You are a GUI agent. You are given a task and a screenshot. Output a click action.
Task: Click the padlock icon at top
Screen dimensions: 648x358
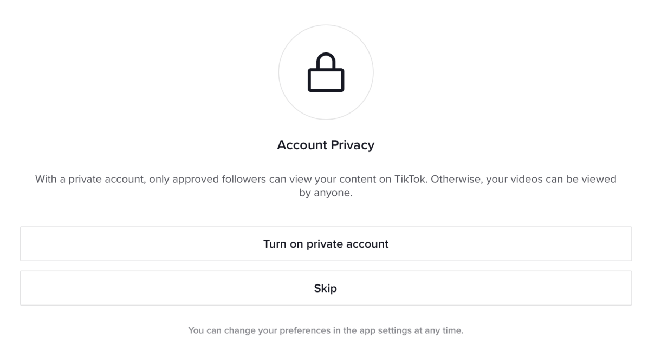click(326, 72)
